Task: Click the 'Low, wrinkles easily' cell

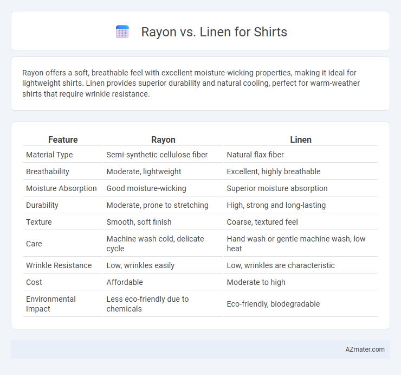Action: point(163,265)
